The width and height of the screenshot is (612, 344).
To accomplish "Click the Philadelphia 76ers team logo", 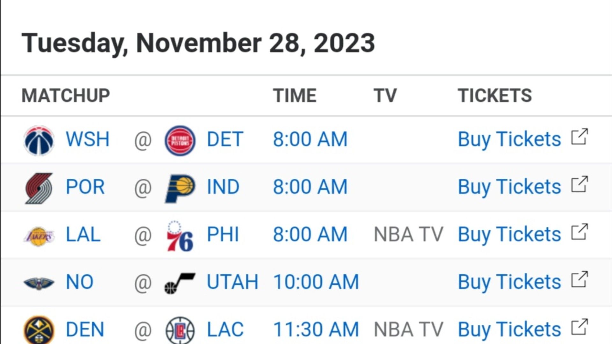I will pos(180,236).
